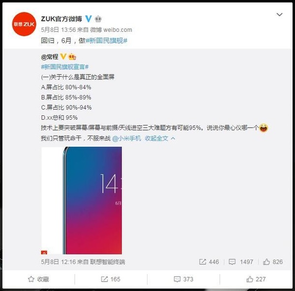Open the ZUK red avatar profile picture
This screenshot has width=295, height=291.
24,24
